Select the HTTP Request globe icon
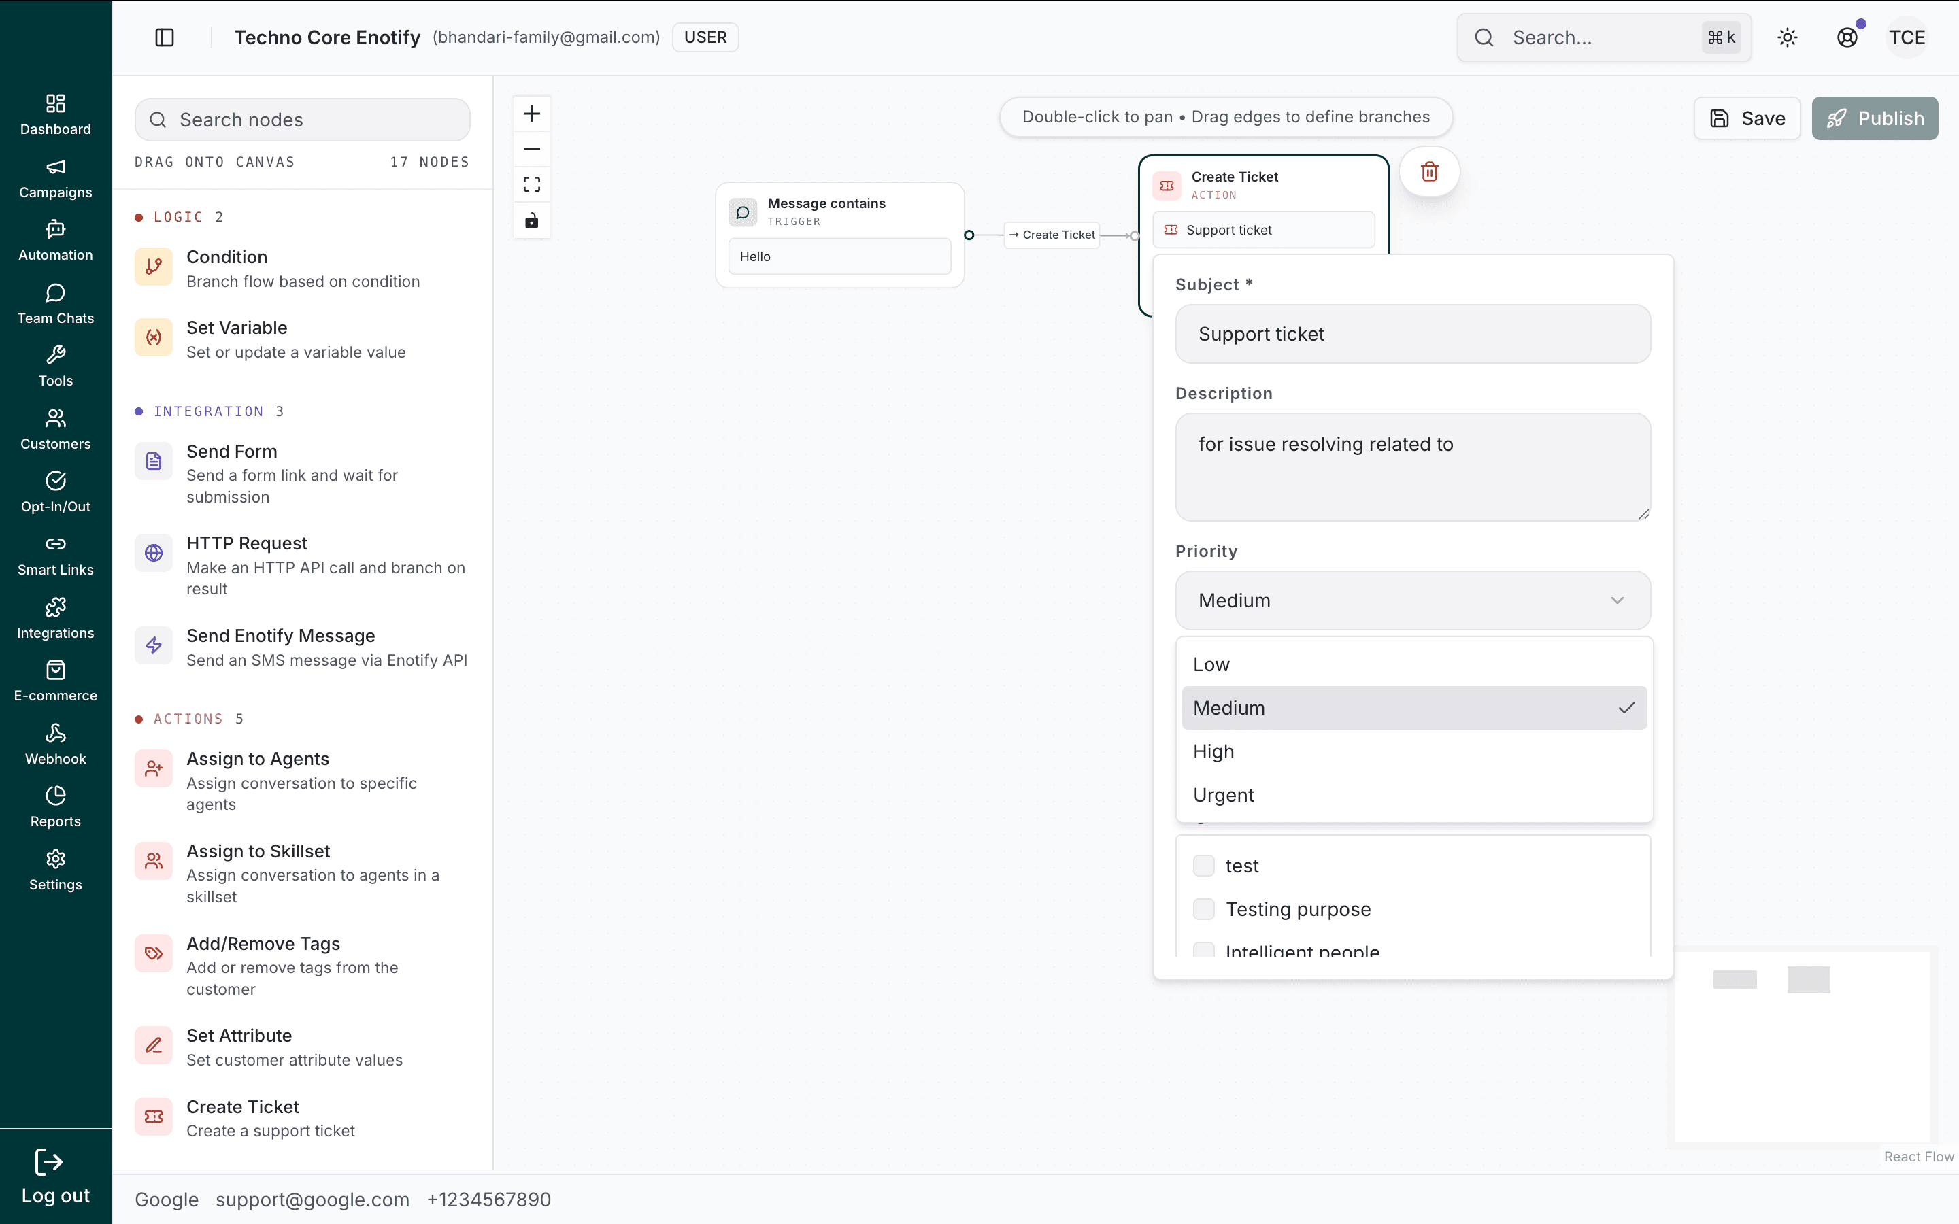This screenshot has width=1959, height=1224. click(154, 553)
